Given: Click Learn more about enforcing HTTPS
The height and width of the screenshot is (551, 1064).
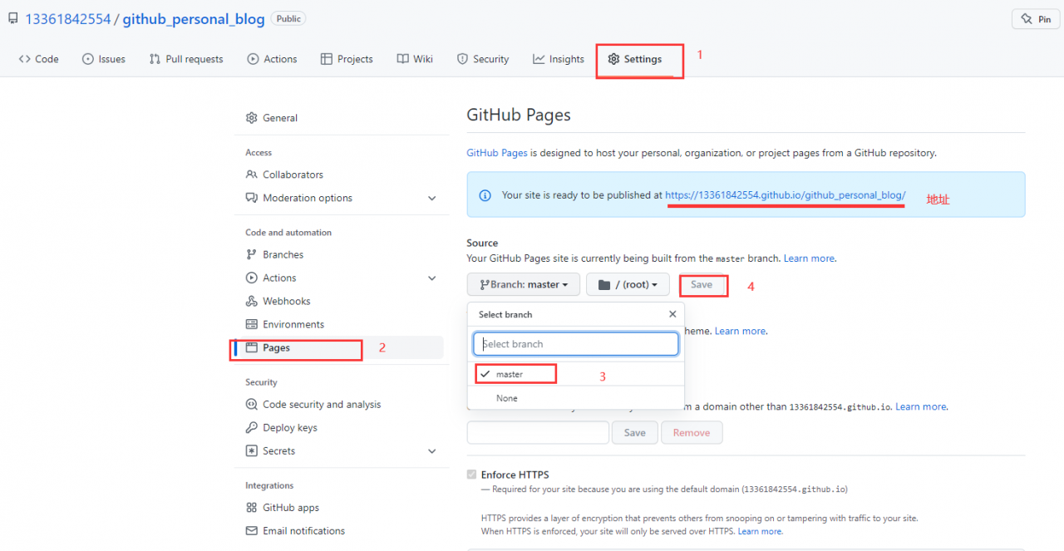Looking at the screenshot, I should pos(760,531).
